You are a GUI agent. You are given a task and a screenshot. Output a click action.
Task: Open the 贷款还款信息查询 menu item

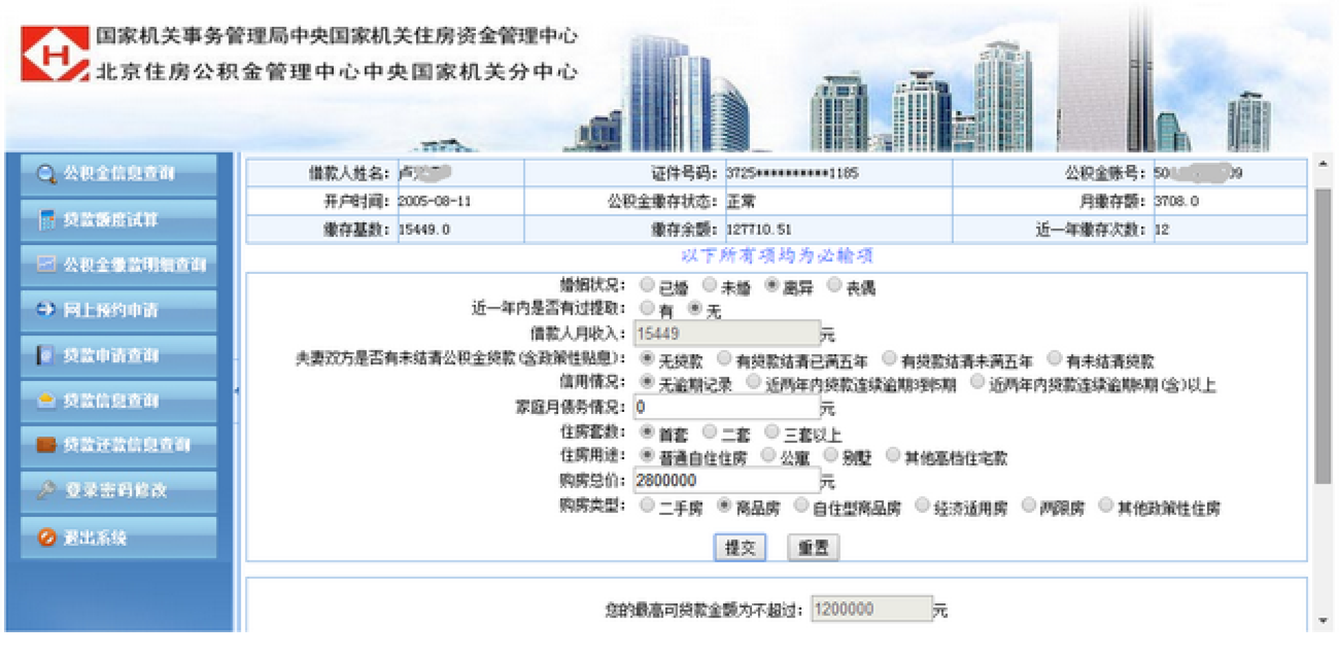[x=119, y=445]
